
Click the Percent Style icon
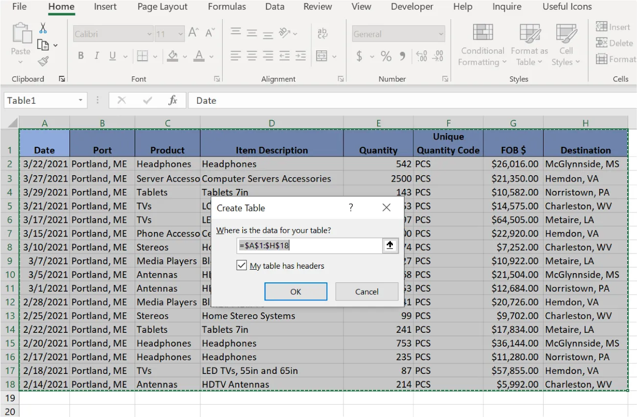(x=386, y=56)
